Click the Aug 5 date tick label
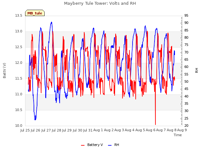This screenshot has height=151, width=201. click(140, 130)
